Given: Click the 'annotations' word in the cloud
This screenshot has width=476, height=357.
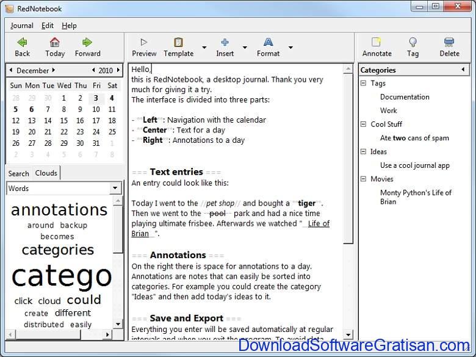Looking at the screenshot, I should pyautogui.click(x=59, y=210).
